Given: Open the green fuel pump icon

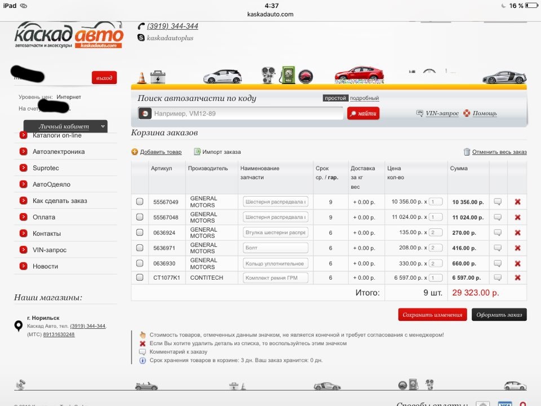Looking at the screenshot, I should [x=287, y=75].
